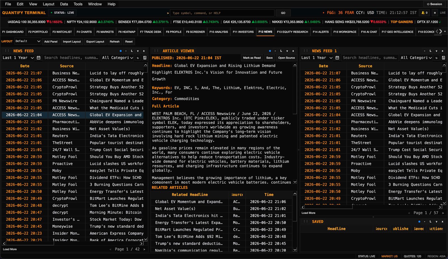Click the Session power button
The image size is (448, 259).
[434, 4]
